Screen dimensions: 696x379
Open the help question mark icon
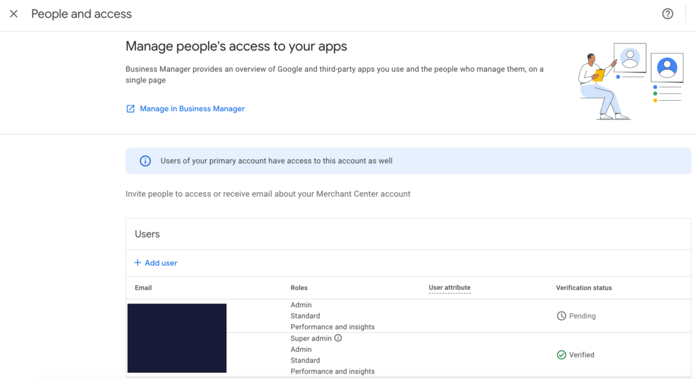click(x=667, y=14)
